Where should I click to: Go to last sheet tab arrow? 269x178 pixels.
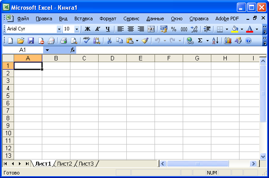click(x=27, y=164)
